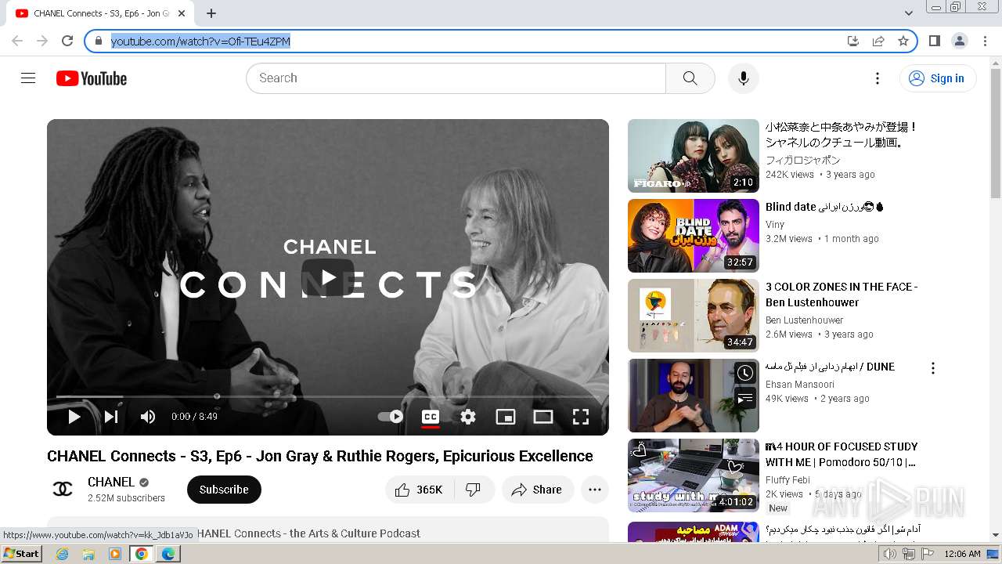This screenshot has height=564, width=1002.
Task: Toggle closed captions (CC)
Action: coord(430,417)
